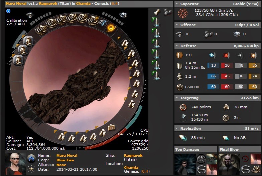This screenshot has width=262, height=176.
Task: Click the lowest helmet mid-slot module
Action: tap(18, 60)
